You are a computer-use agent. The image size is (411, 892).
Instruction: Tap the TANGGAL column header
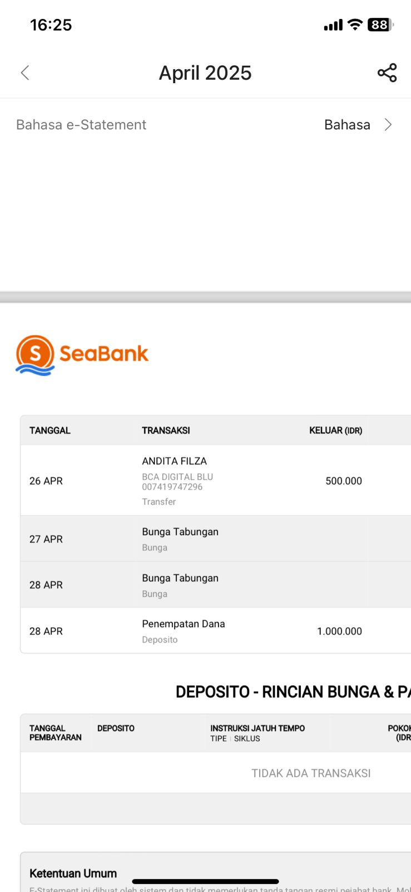[x=50, y=430]
